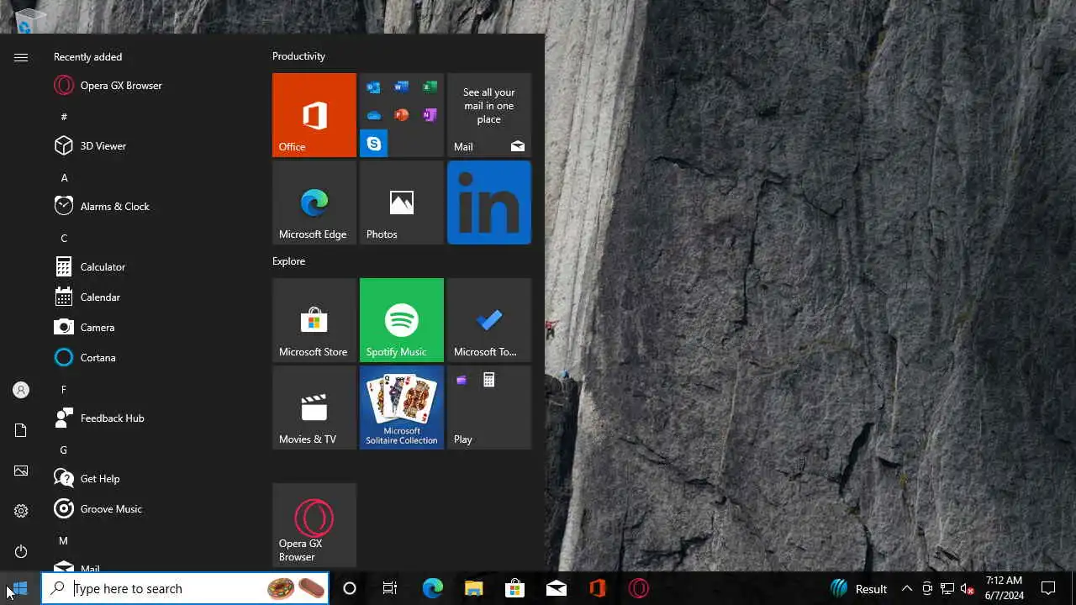Screen dimensions: 1076x605
Task: Click the muted volume icon in tray
Action: pos(968,588)
